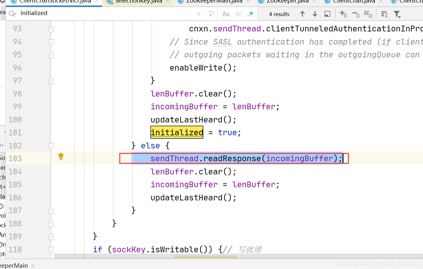Close the ClientCnxnSocketNIO.java tab
Screen dimensions: 423x269
coord(97,2)
